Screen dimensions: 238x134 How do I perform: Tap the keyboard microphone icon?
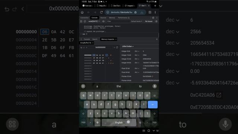click(x=155, y=86)
